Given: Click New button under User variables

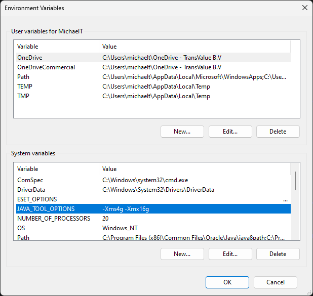Looking at the screenshot, I should [182, 132].
